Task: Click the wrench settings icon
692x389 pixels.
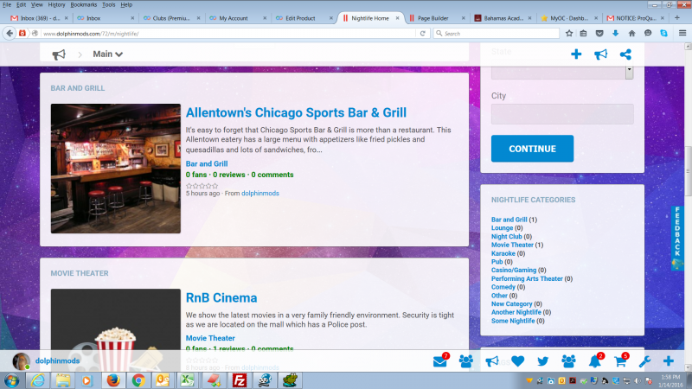Action: click(x=644, y=361)
